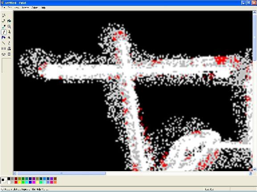Pick the bright red palette color
Image resolution: width=257 pixels, height=192 pixels.
click(x=16, y=182)
